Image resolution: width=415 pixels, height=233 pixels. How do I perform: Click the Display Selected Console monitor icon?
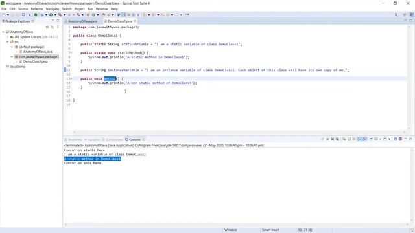pyautogui.click(x=376, y=139)
